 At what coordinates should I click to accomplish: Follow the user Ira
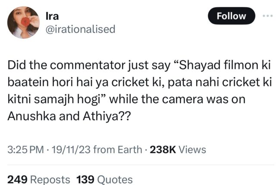point(231,16)
